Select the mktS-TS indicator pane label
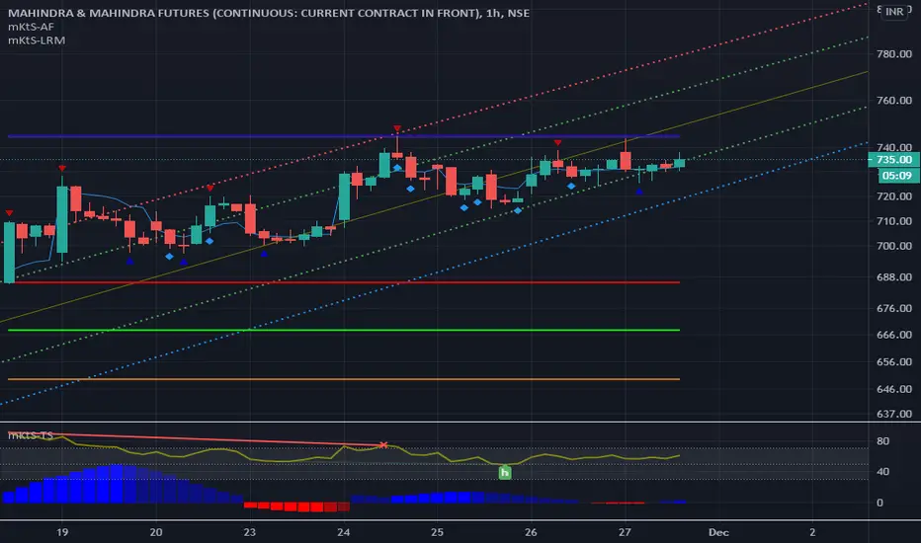 (31, 435)
